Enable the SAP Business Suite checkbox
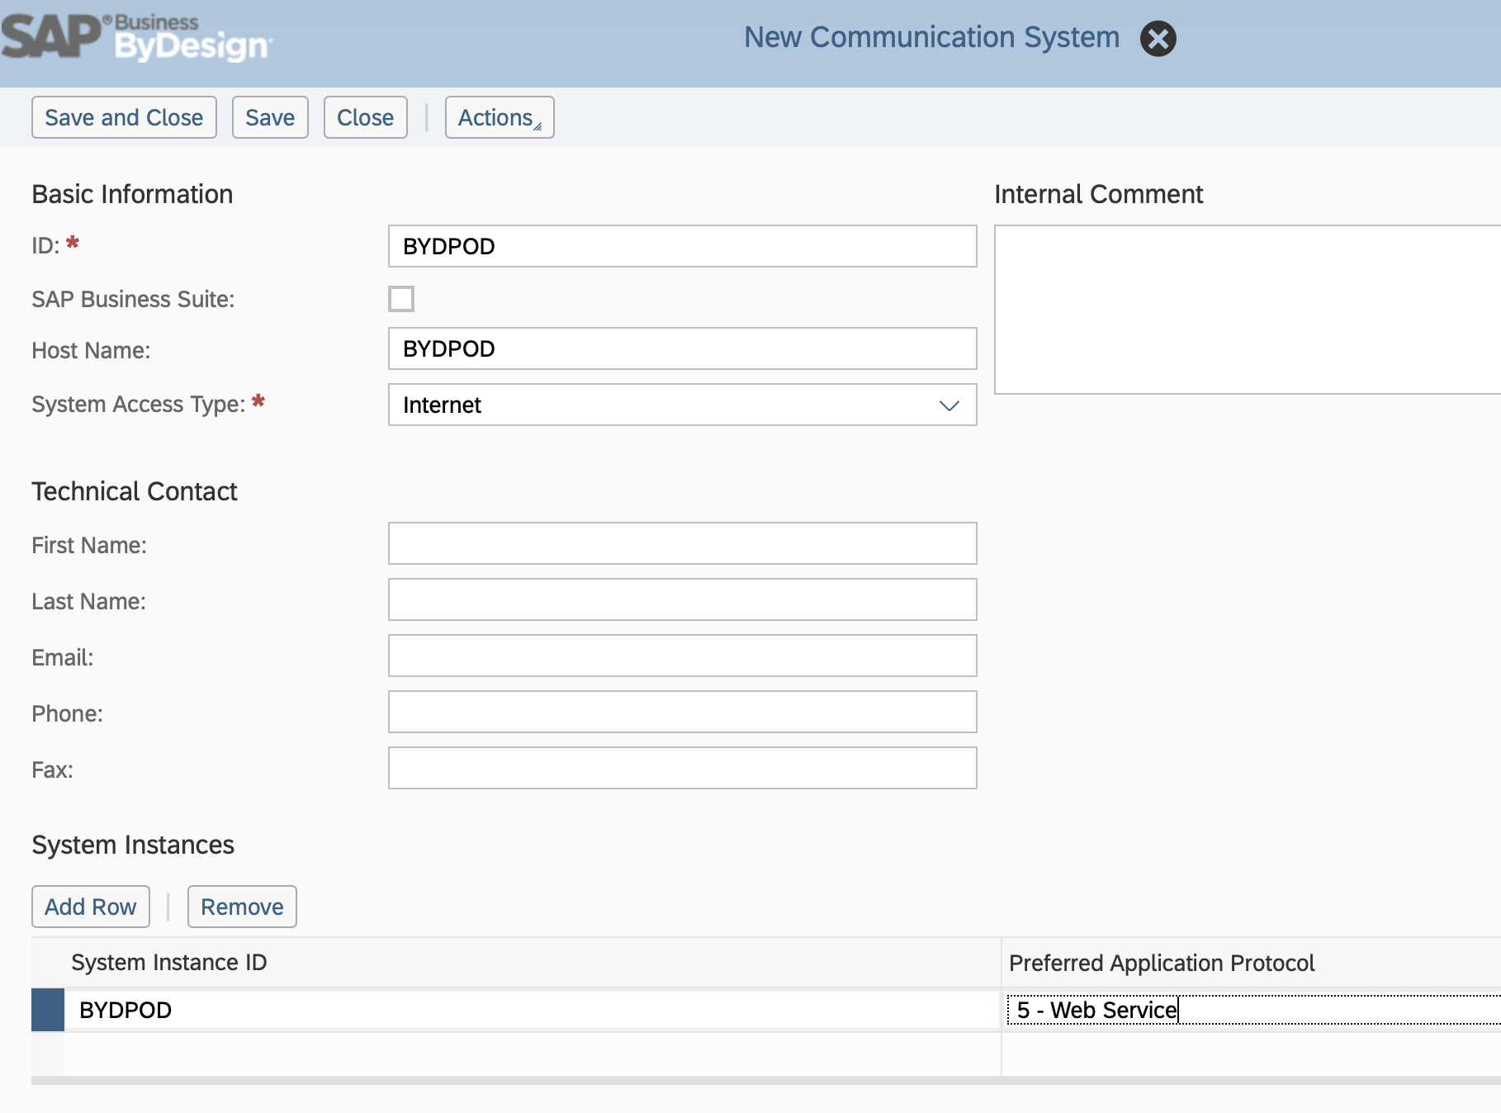1501x1113 pixels. click(x=400, y=299)
